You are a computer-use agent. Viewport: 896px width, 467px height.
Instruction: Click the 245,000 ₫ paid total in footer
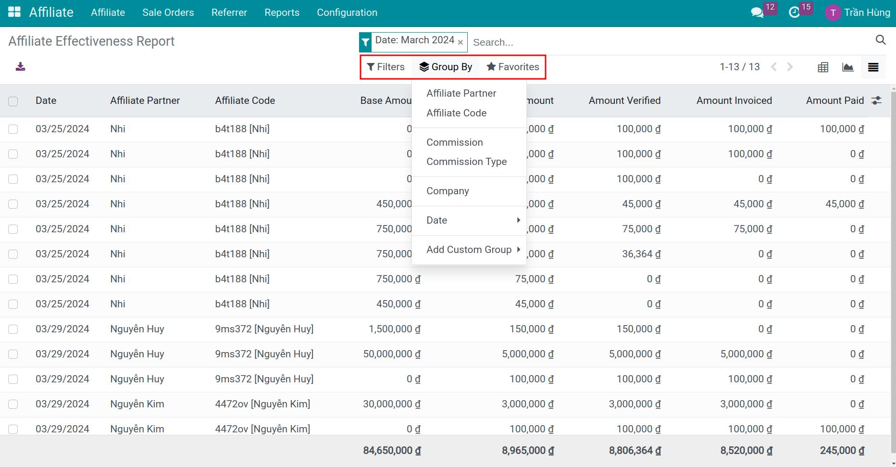pos(842,451)
